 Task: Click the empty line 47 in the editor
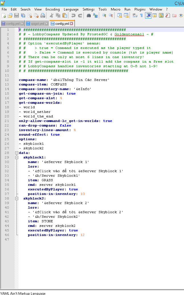click(101, 239)
